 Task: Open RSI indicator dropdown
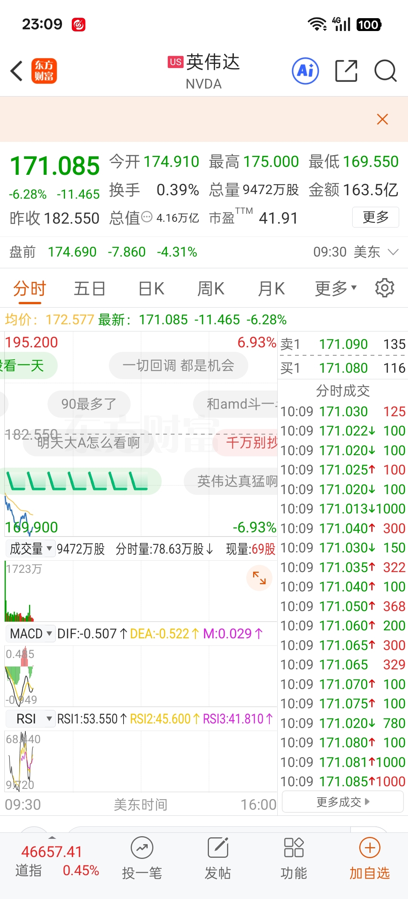[31, 719]
